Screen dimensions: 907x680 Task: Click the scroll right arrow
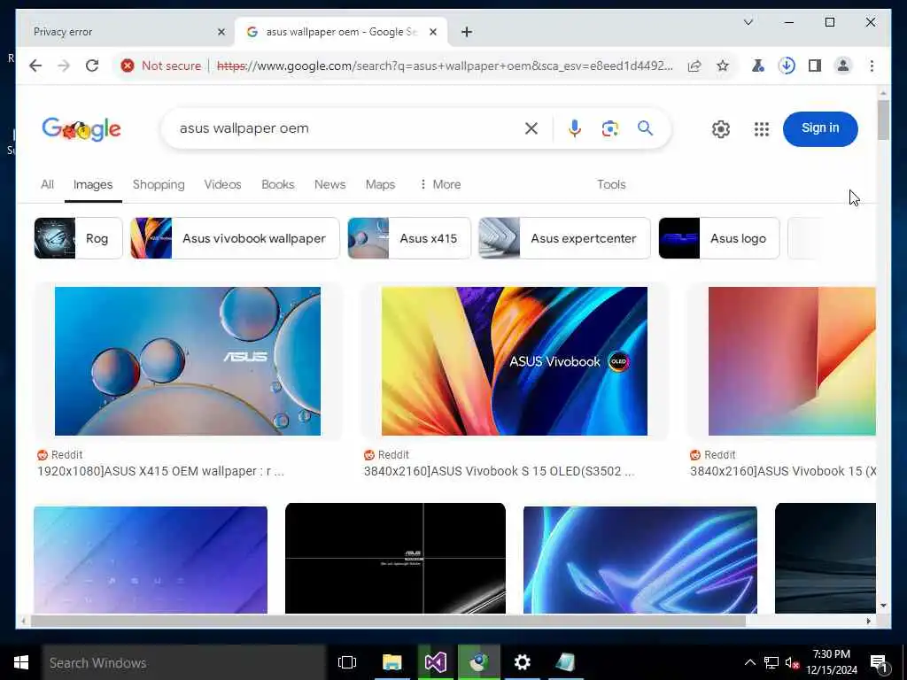click(x=868, y=621)
